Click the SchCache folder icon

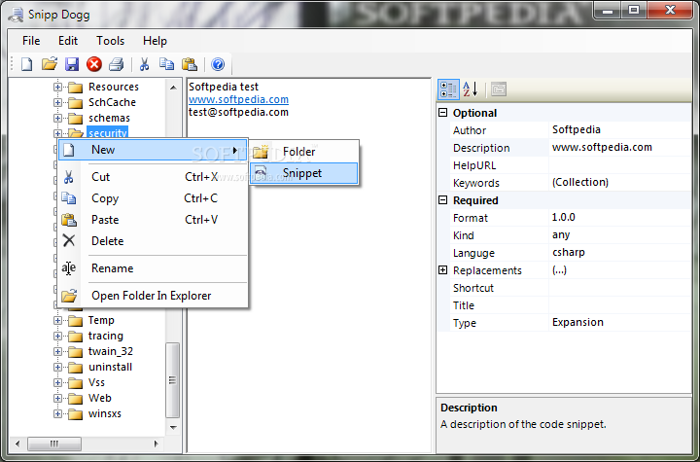point(76,103)
